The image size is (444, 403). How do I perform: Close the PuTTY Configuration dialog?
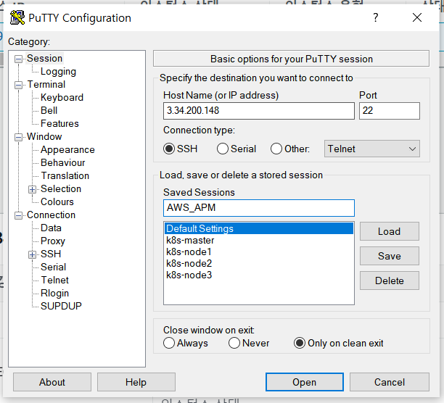[417, 17]
